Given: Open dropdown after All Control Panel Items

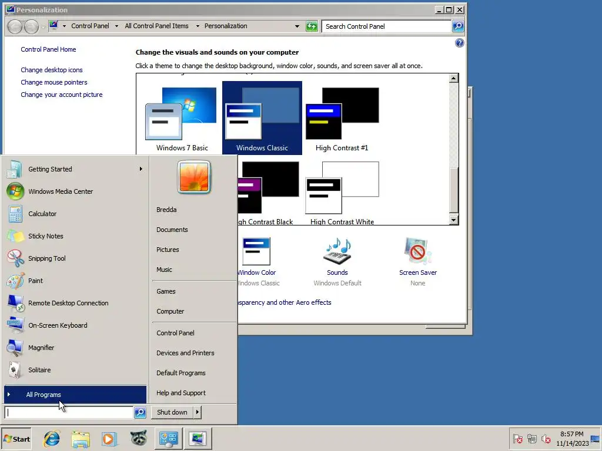Looking at the screenshot, I should point(198,26).
